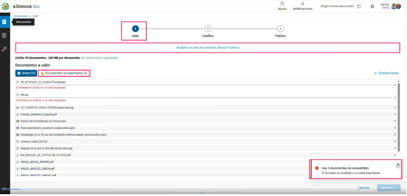Image resolution: width=407 pixels, height=196 pixels.
Task: Open Ayuda help
Action: click(x=282, y=6)
